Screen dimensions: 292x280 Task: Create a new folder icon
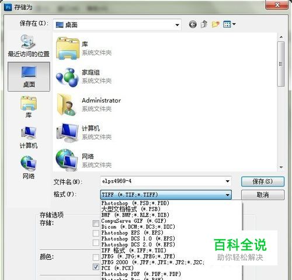click(215, 24)
